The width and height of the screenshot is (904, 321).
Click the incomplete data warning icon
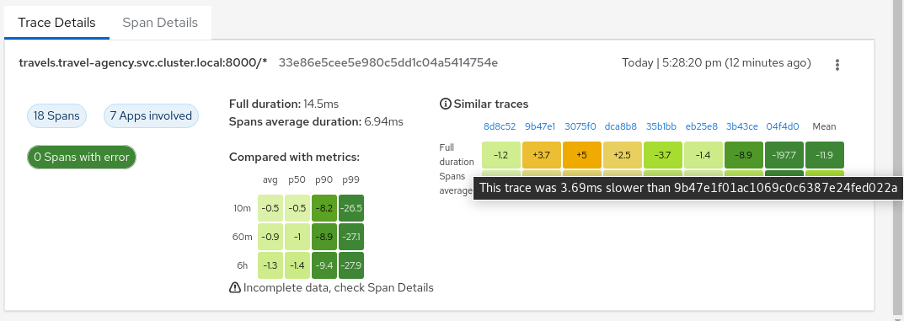235,287
